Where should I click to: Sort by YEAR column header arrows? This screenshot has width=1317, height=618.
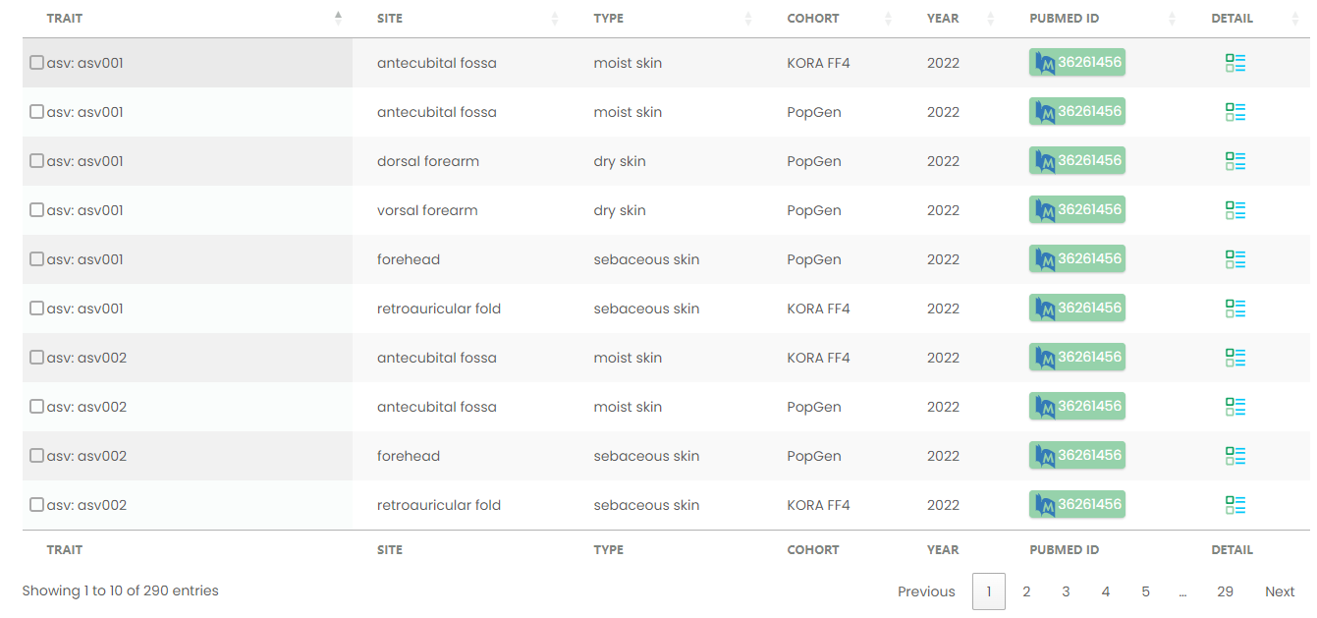[x=990, y=19]
